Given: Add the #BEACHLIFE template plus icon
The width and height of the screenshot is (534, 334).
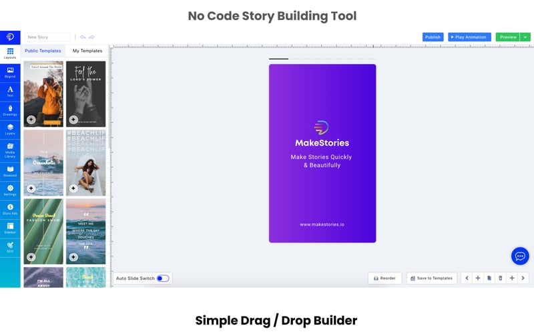Looking at the screenshot, I should (x=73, y=188).
